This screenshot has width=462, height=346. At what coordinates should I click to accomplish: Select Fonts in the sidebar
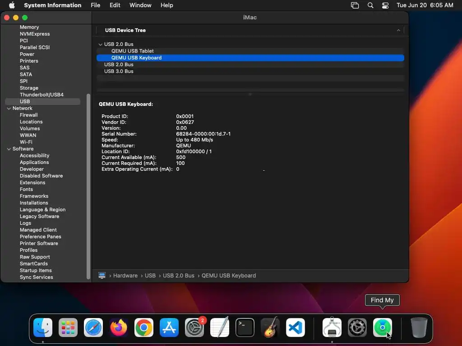click(x=26, y=190)
